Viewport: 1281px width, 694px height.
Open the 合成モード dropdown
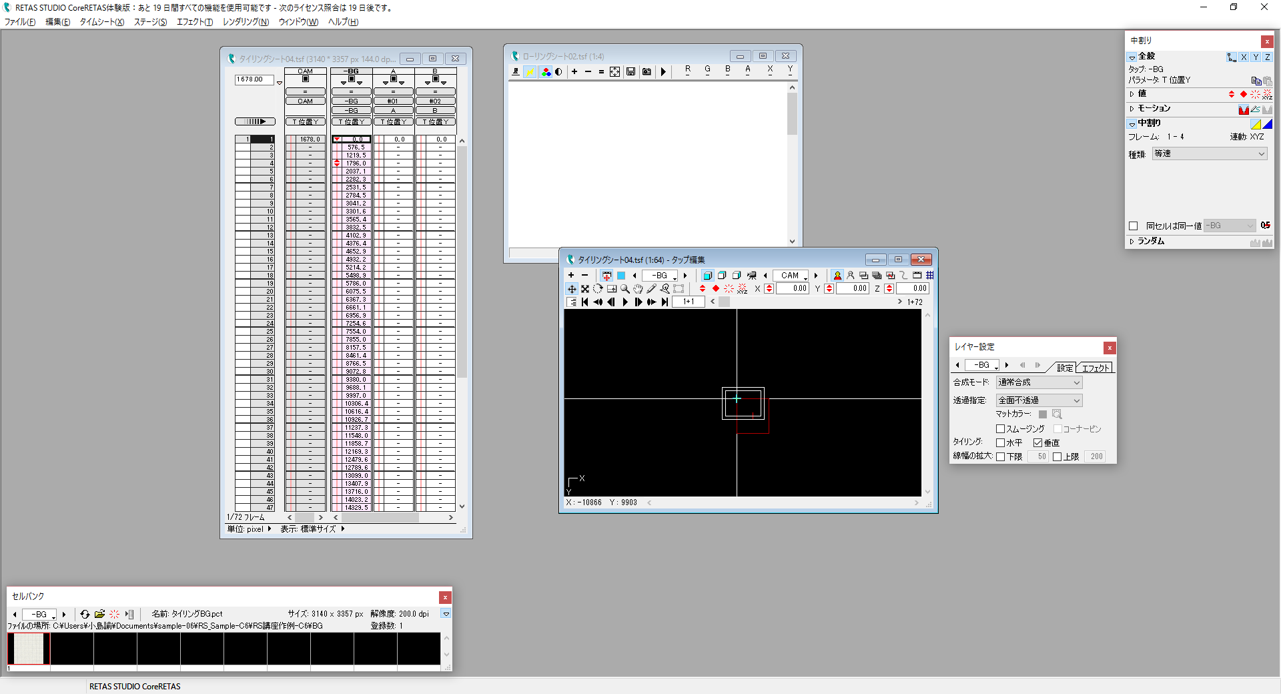[1039, 382]
